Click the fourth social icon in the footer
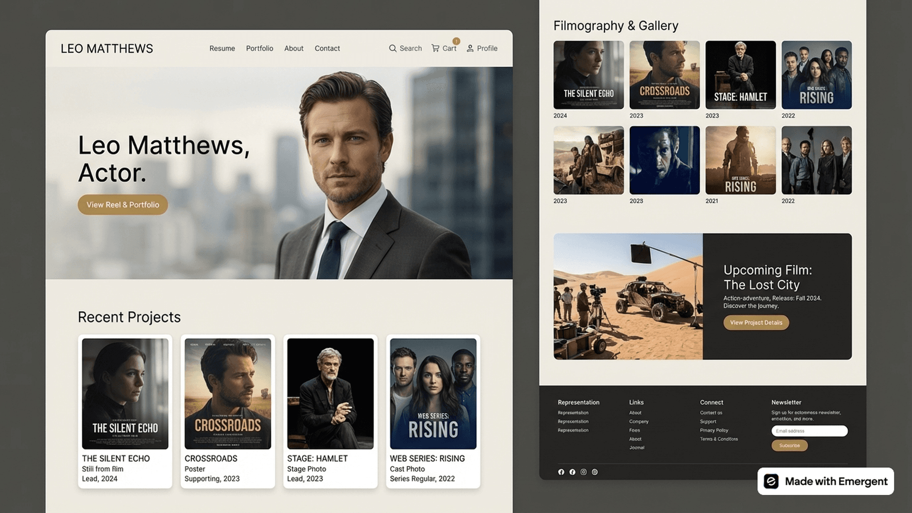 click(x=595, y=472)
